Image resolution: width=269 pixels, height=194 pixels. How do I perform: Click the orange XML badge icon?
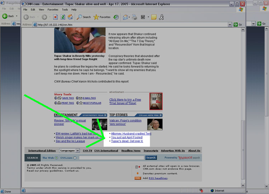pos(138,178)
